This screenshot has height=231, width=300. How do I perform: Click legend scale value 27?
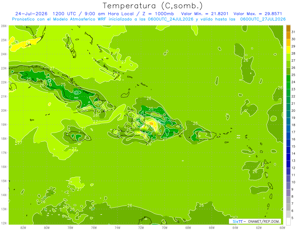coord(293,61)
